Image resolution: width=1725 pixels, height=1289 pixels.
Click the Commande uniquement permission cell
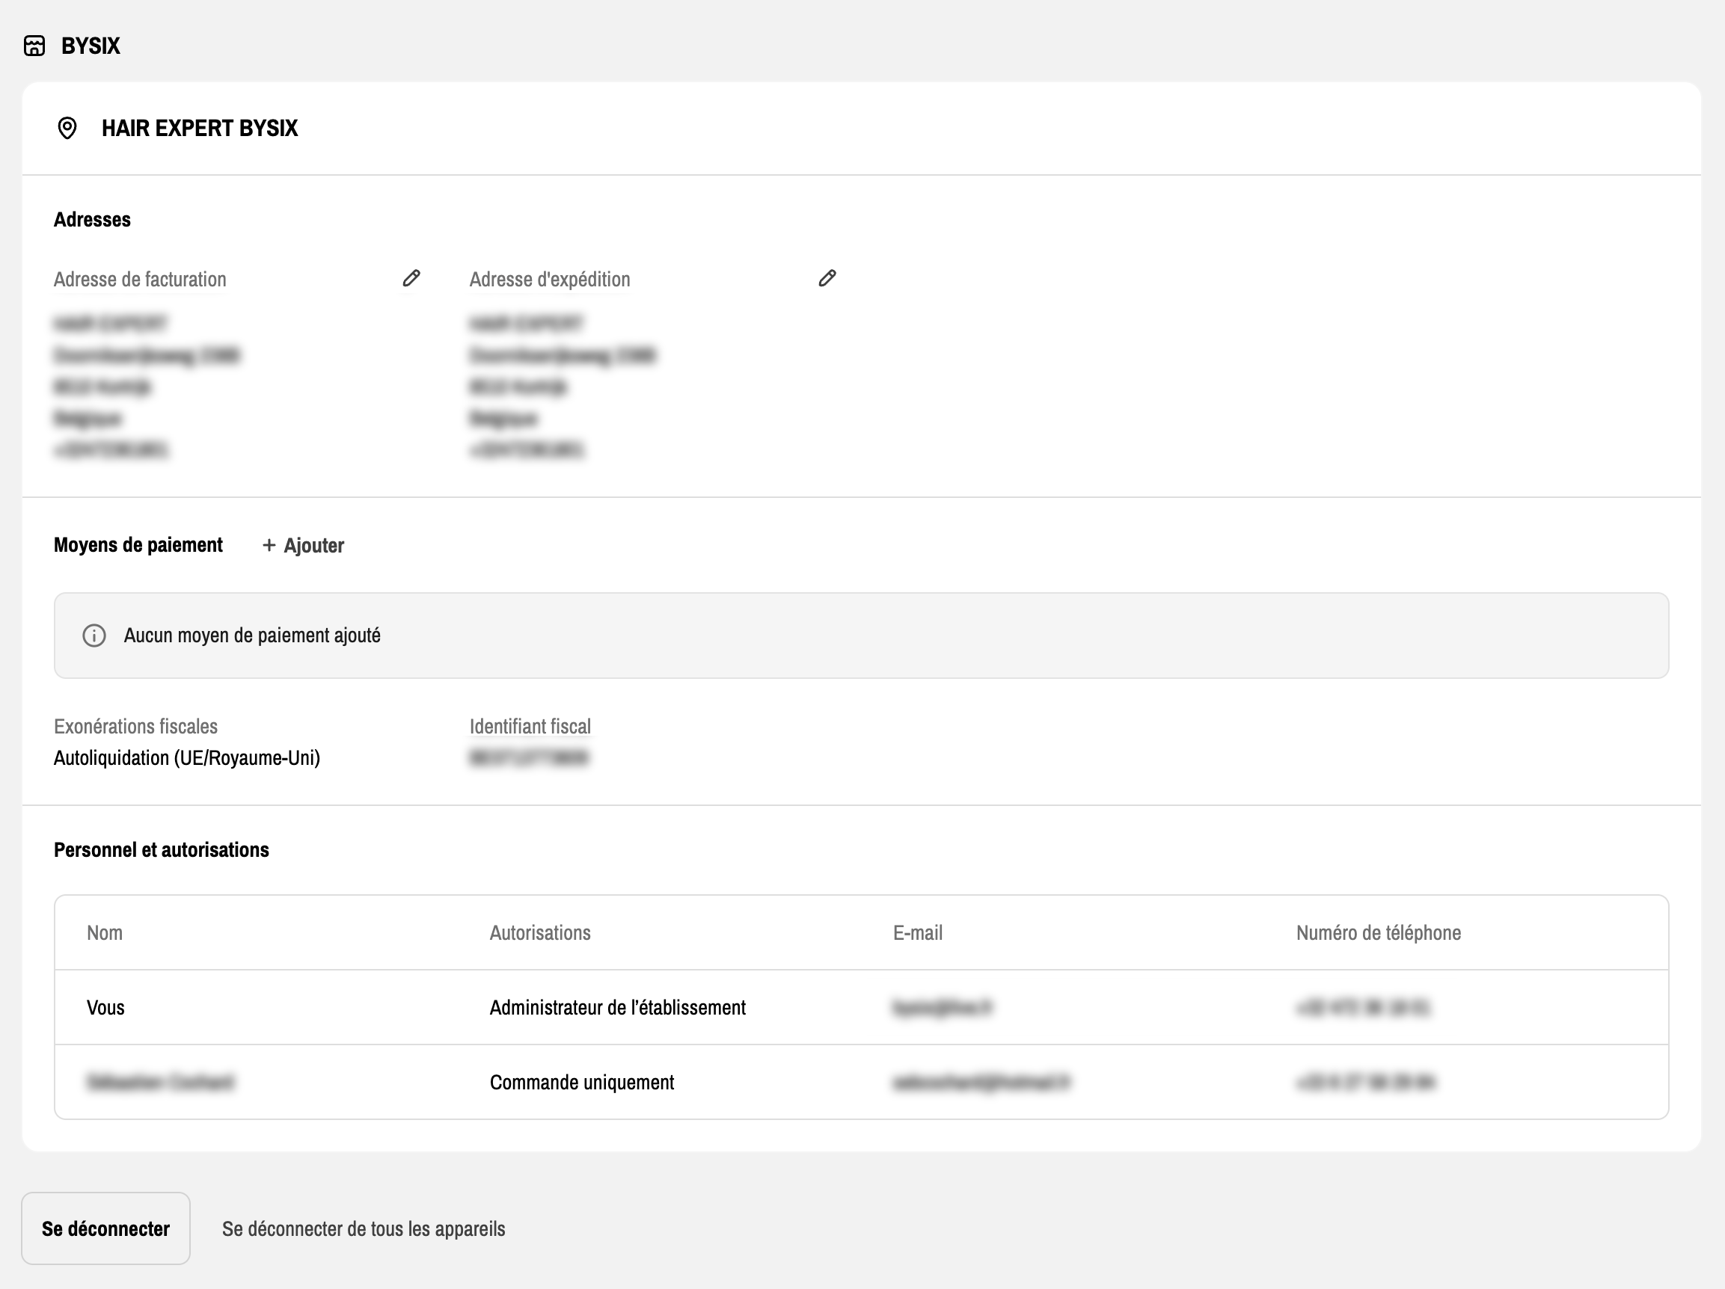[x=582, y=1083]
